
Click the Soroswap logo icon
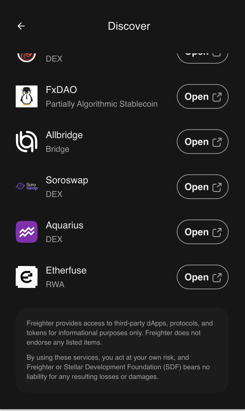click(x=27, y=187)
